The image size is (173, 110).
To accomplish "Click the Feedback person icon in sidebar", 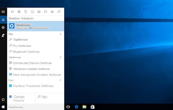I will coord(3,35).
